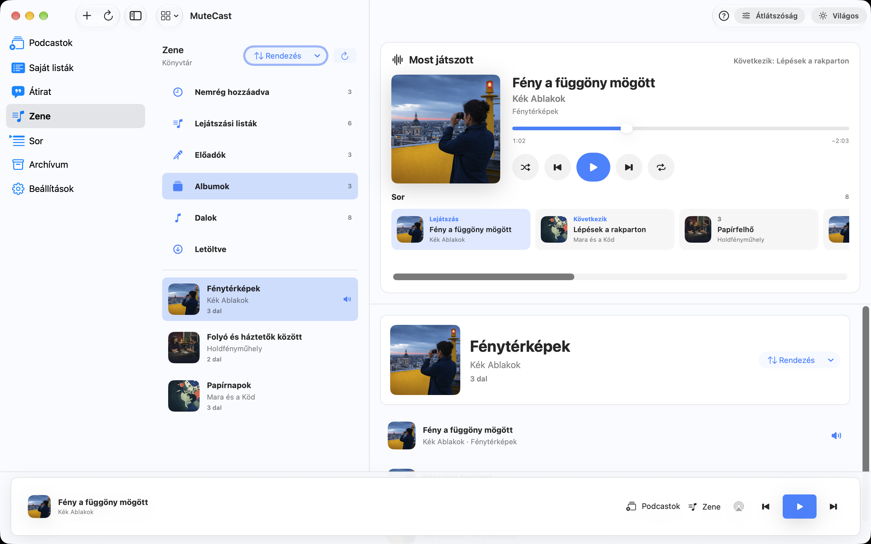Open the grid view dropdown beside MuteCast
Viewport: 871px width, 544px height.
point(170,16)
